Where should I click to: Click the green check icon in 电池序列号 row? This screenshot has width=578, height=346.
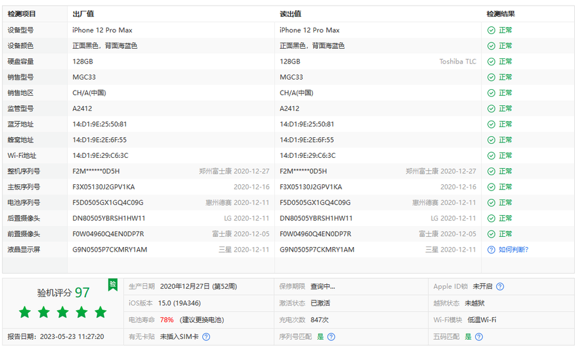(491, 203)
